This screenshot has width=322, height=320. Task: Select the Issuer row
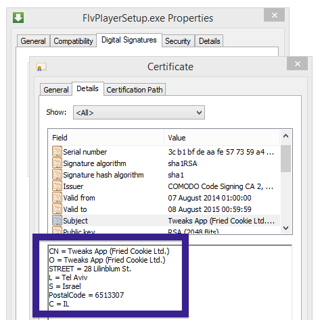(x=164, y=186)
